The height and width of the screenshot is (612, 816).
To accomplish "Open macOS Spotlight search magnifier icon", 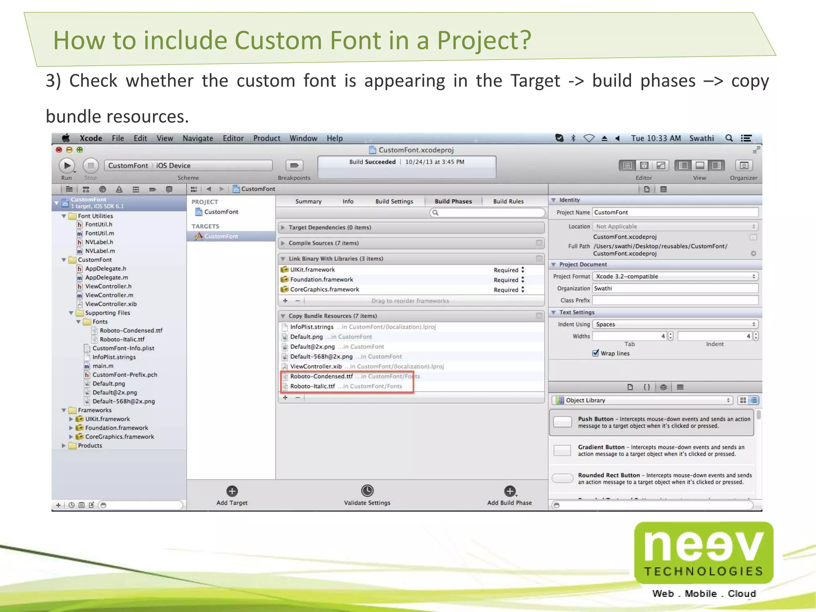I will (x=729, y=138).
